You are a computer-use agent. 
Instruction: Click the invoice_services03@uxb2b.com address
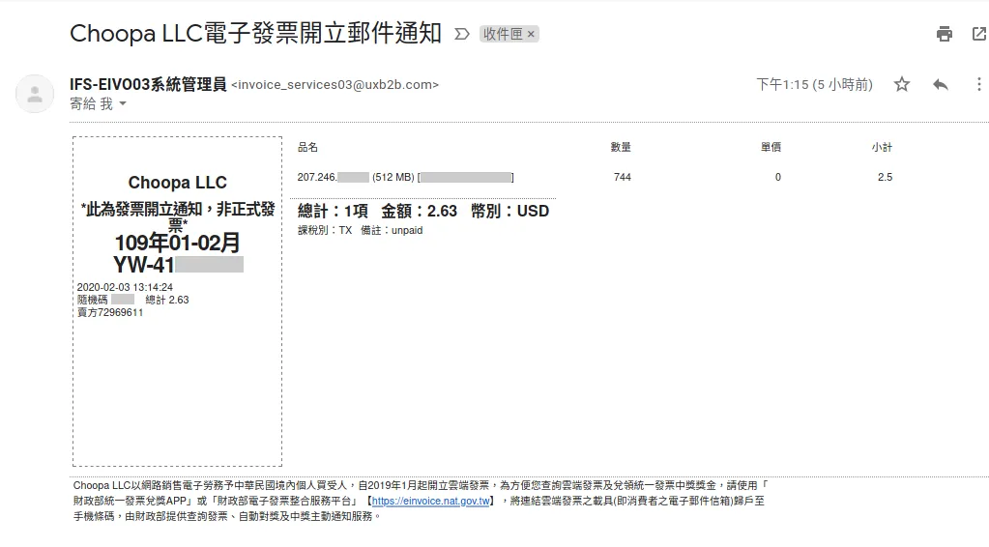pyautogui.click(x=335, y=85)
